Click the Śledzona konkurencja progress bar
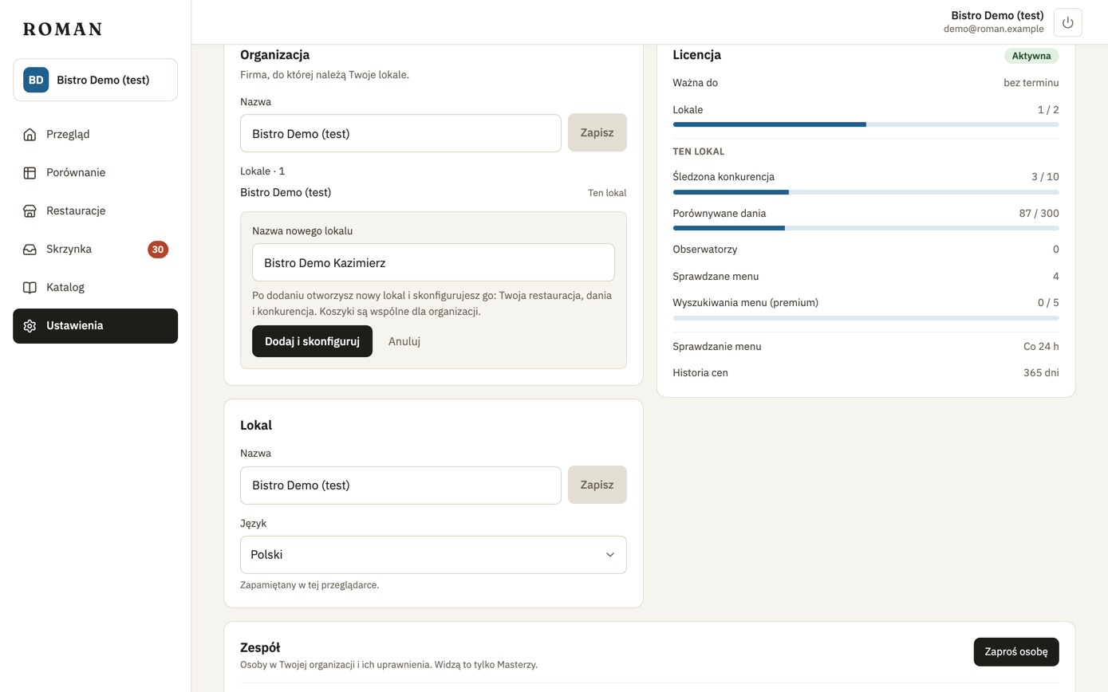 (x=866, y=192)
